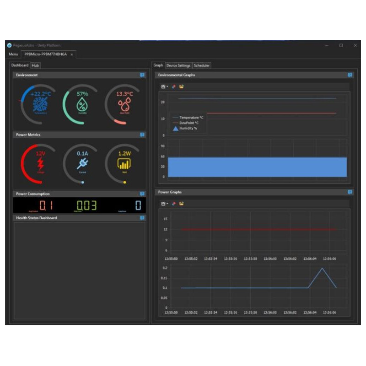The height and width of the screenshot is (366, 366).
Task: Click the Environmental Graphs panel help icon
Action: click(x=350, y=75)
